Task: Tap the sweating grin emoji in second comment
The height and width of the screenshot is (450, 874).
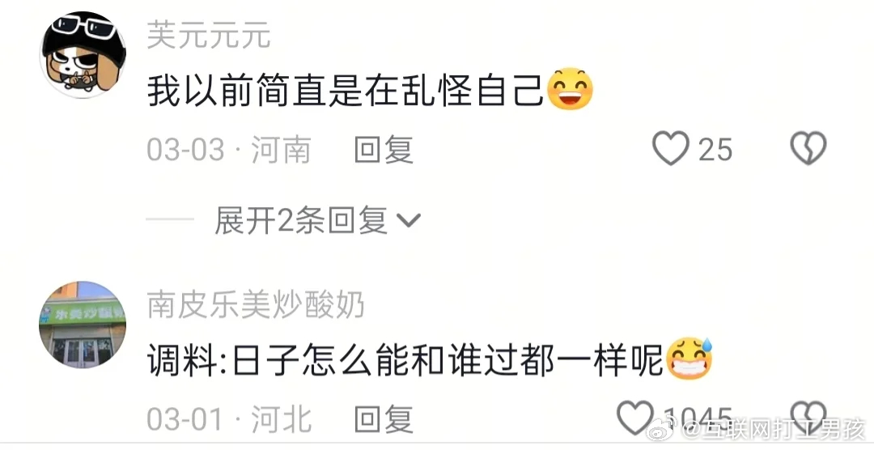Action: tap(689, 358)
